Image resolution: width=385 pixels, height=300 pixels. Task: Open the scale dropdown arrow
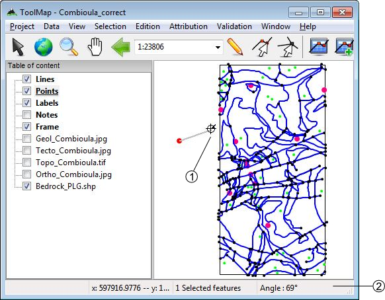point(218,47)
